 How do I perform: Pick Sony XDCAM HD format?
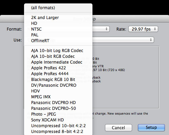[58, 120]
